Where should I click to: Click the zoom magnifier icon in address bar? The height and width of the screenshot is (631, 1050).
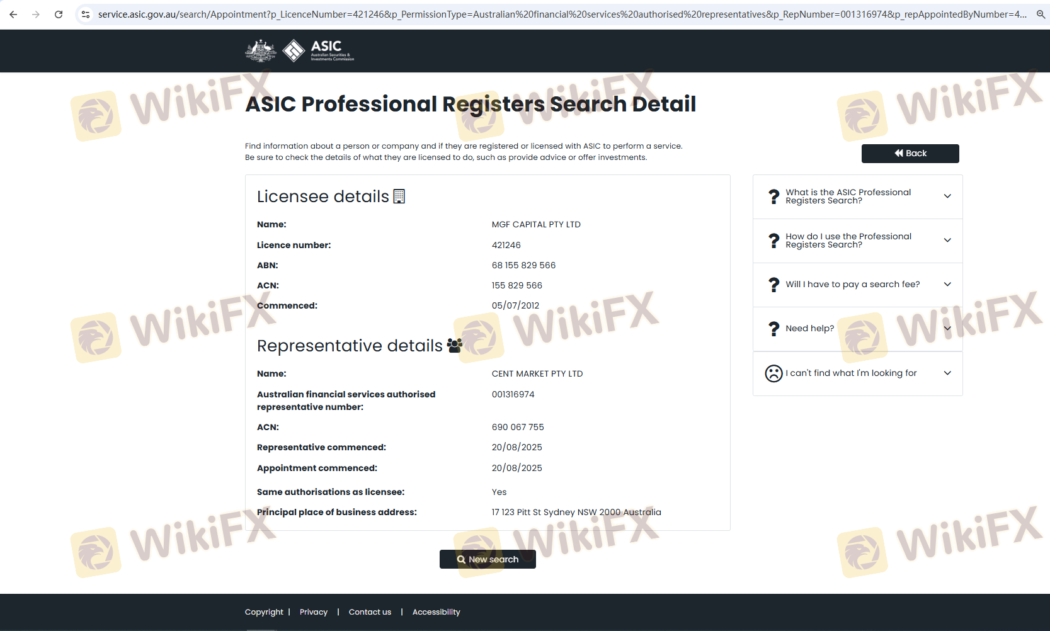click(1041, 14)
